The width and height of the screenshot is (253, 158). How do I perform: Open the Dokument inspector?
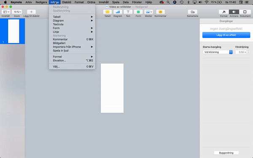click(245, 12)
